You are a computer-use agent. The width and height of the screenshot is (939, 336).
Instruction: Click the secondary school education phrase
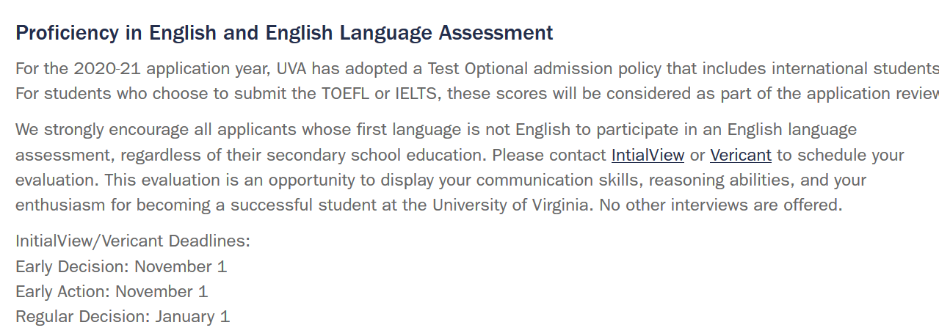click(375, 155)
